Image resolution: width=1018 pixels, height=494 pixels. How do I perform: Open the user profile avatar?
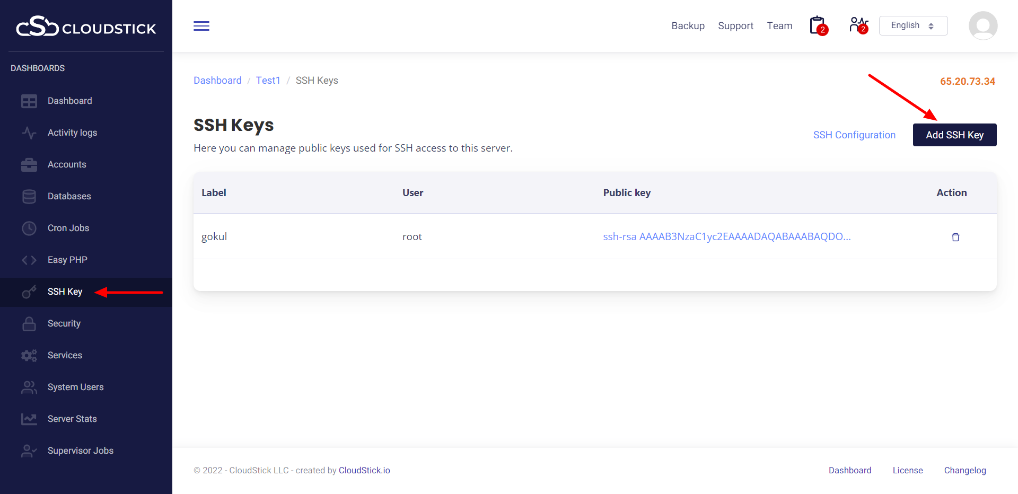point(982,25)
